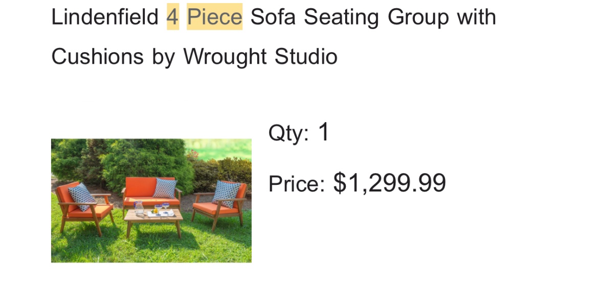Click the quantity value 1
The image size is (603, 288).
point(324,132)
